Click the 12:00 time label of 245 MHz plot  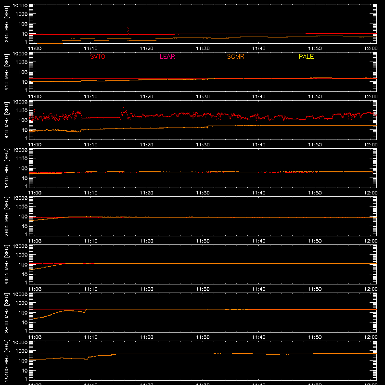[x=371, y=49]
